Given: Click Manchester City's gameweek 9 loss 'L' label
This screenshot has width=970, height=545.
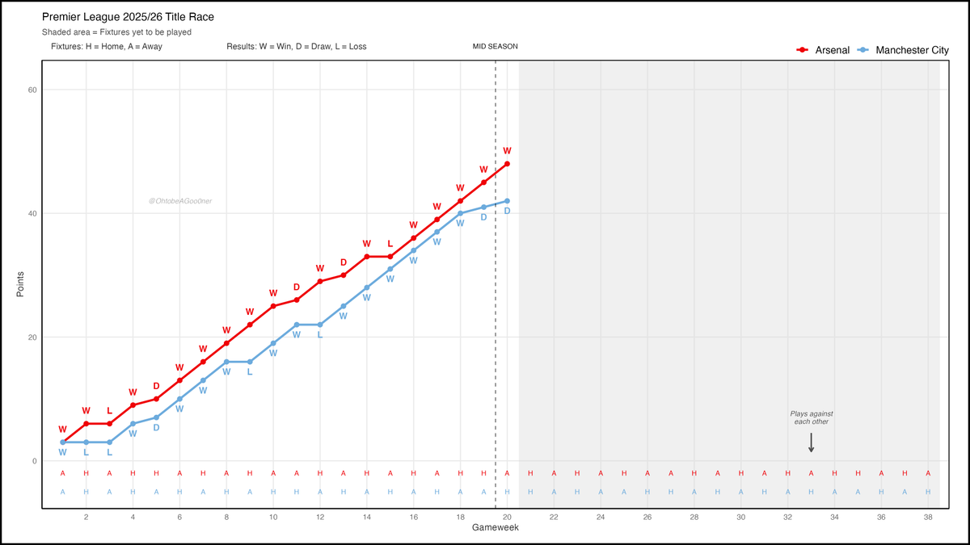Looking at the screenshot, I should point(250,371).
